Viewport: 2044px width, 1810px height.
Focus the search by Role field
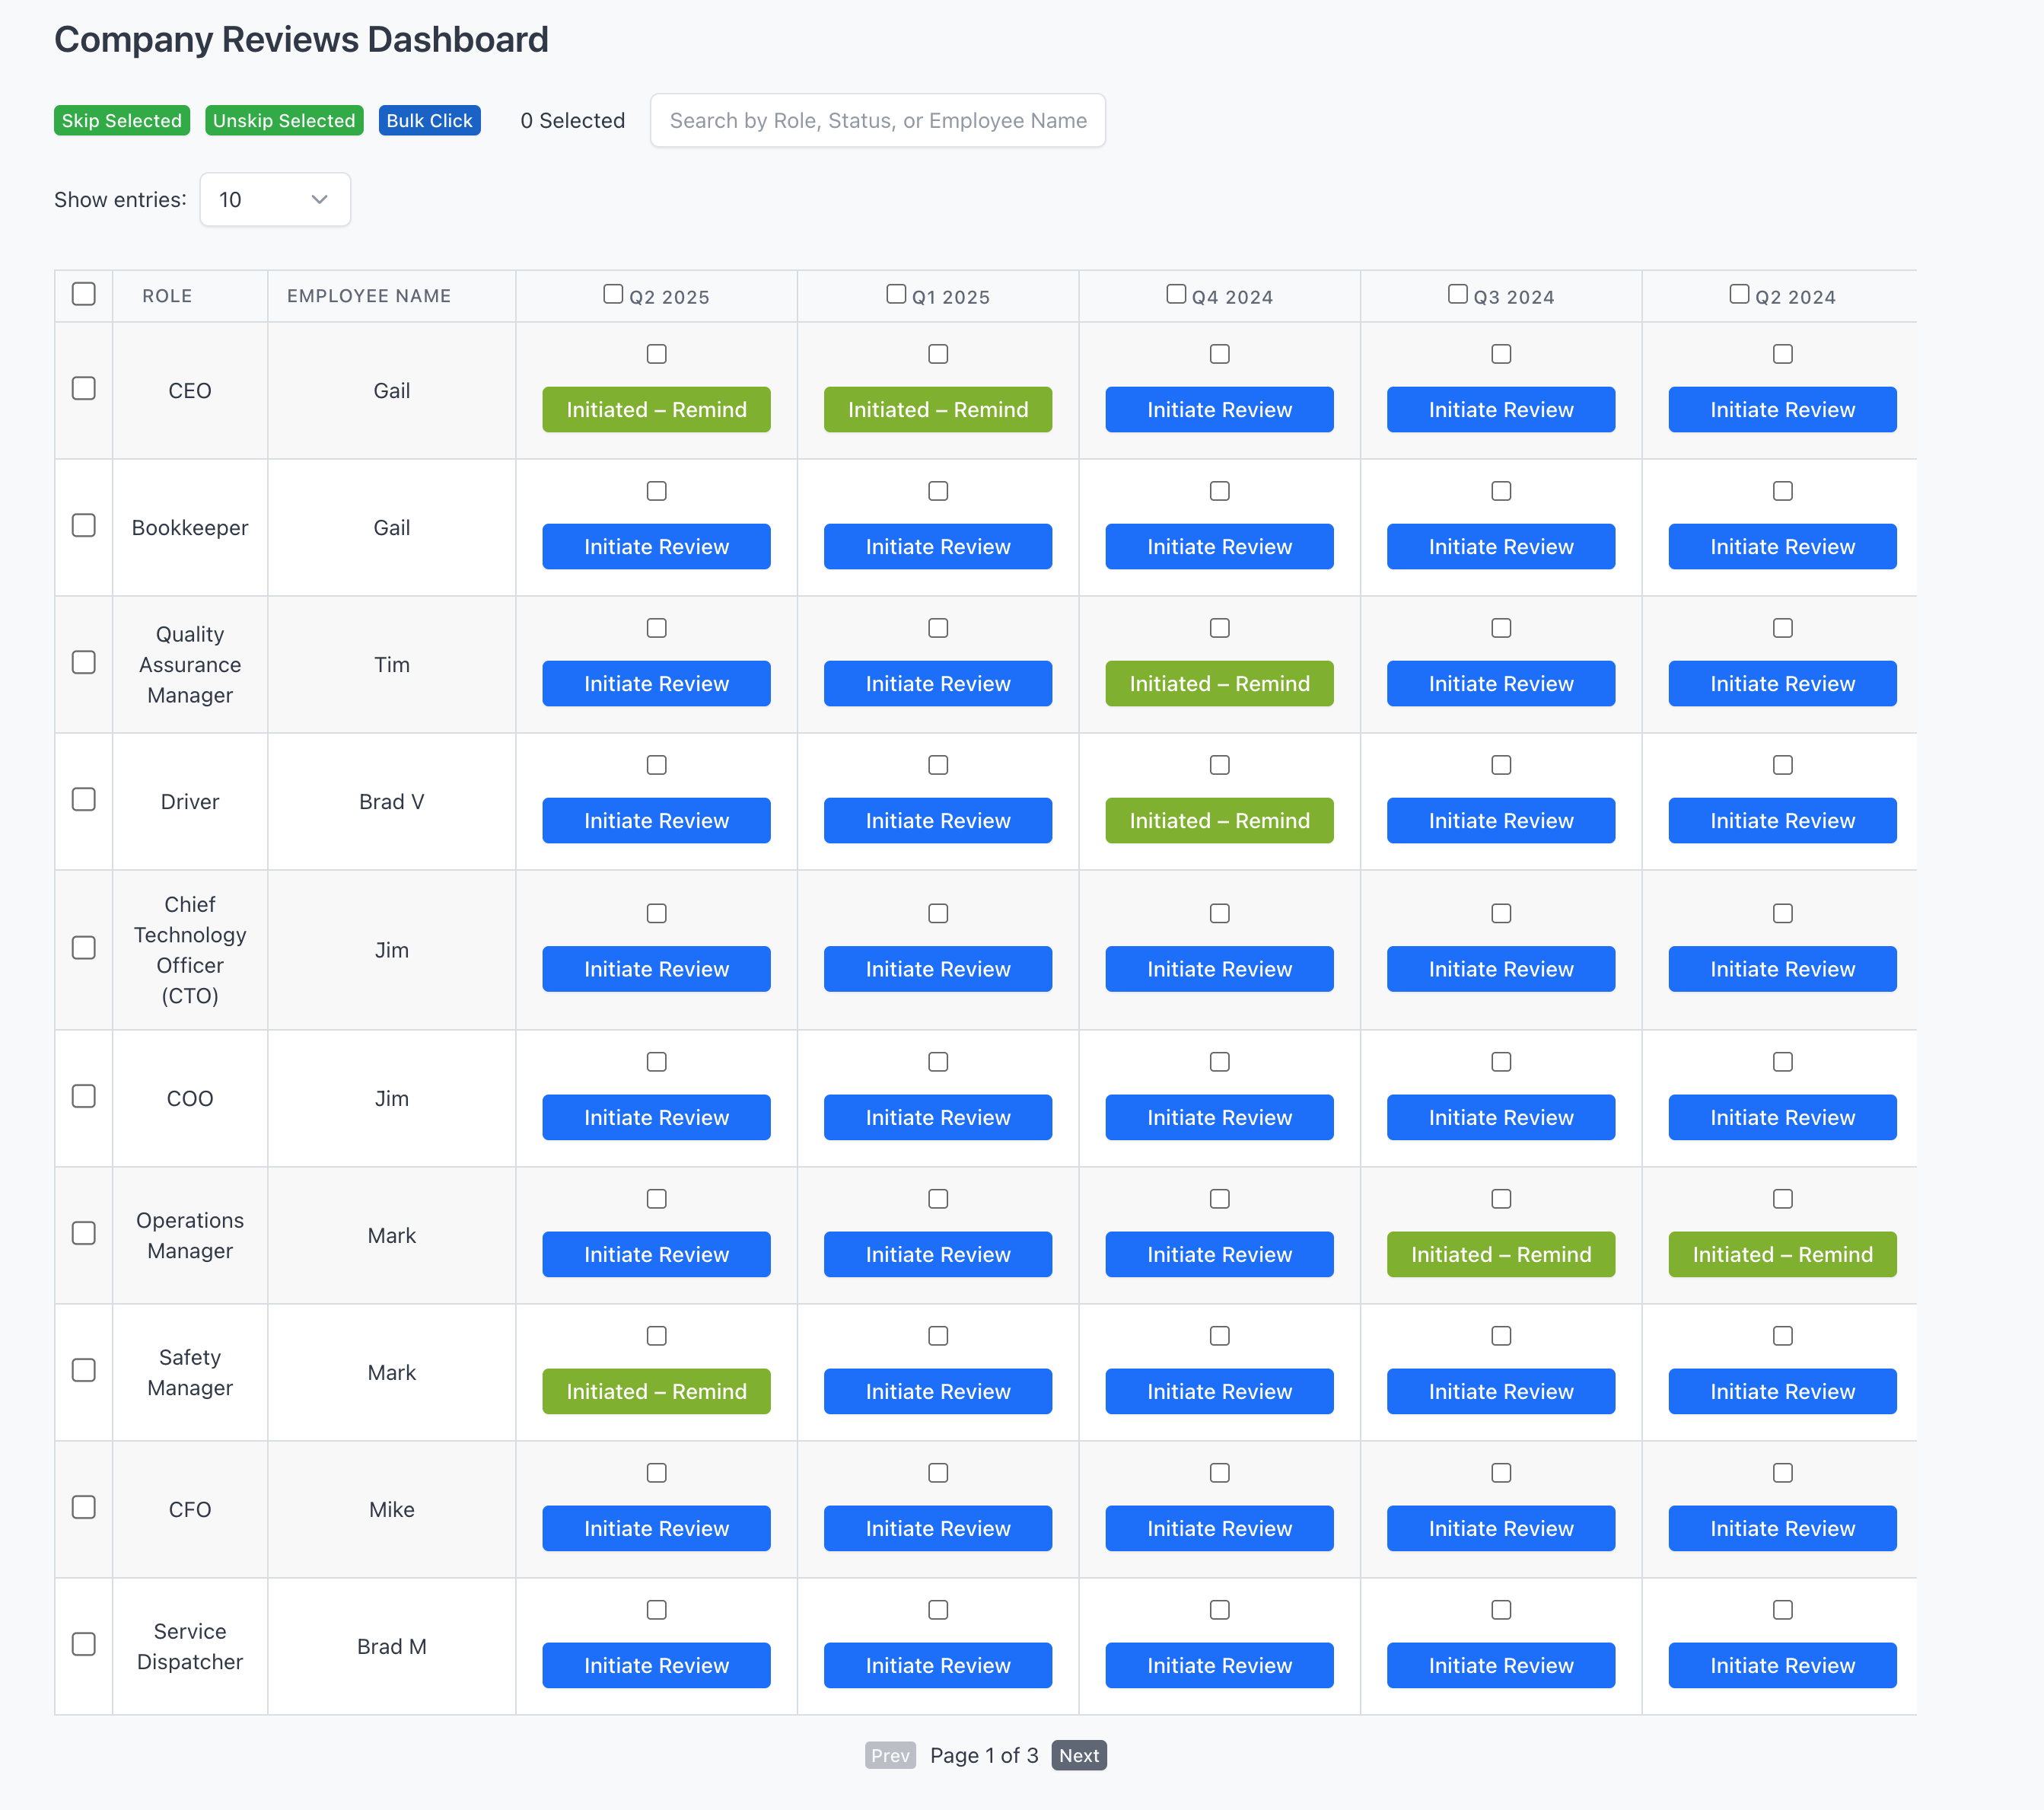click(x=877, y=120)
